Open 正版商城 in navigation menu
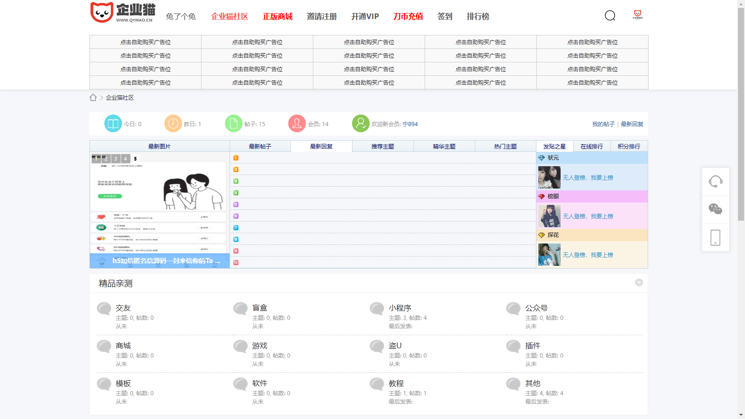Screen dimensions: 745x419 [x=278, y=16]
